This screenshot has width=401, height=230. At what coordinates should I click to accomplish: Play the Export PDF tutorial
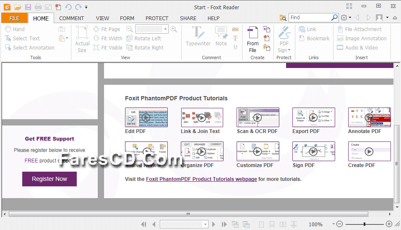tap(313, 118)
